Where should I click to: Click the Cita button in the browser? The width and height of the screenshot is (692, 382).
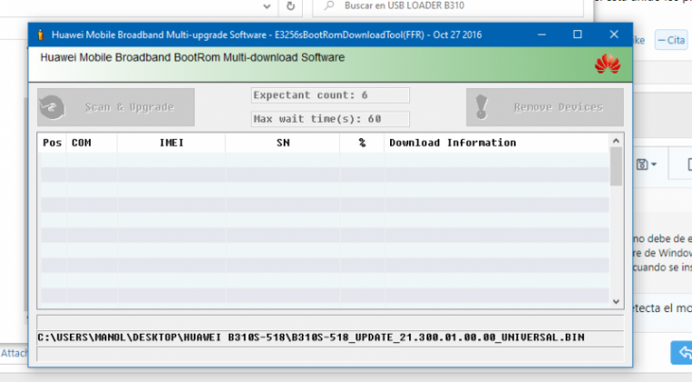(671, 40)
